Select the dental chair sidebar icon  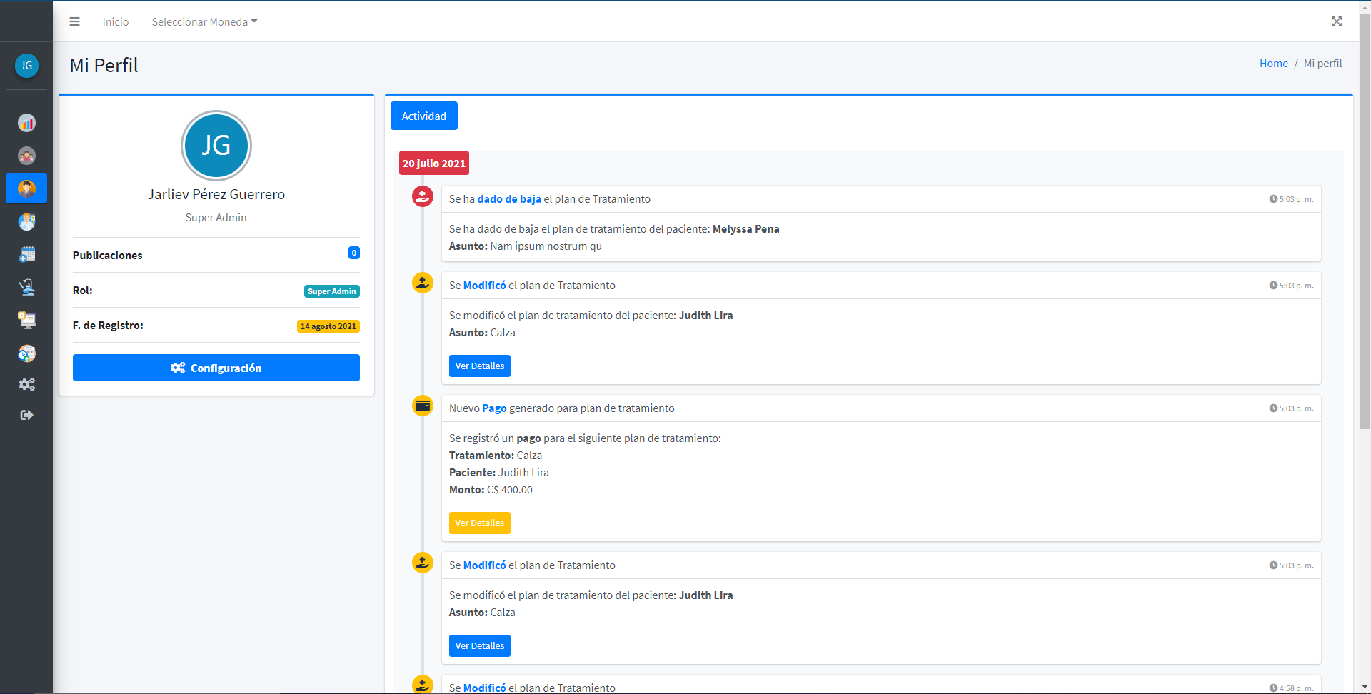26,287
